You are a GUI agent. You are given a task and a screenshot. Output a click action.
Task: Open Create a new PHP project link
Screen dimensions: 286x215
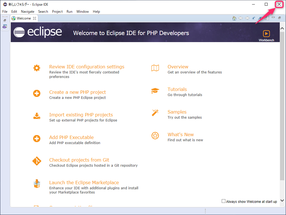[x=78, y=92]
